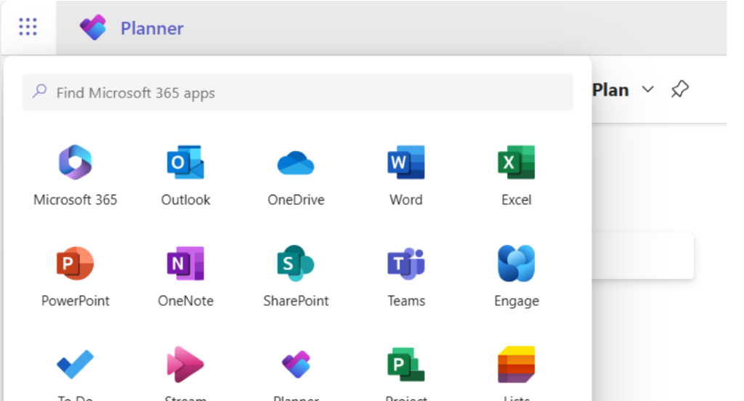Click the OneNote label text
The image size is (744, 401).
(x=185, y=301)
